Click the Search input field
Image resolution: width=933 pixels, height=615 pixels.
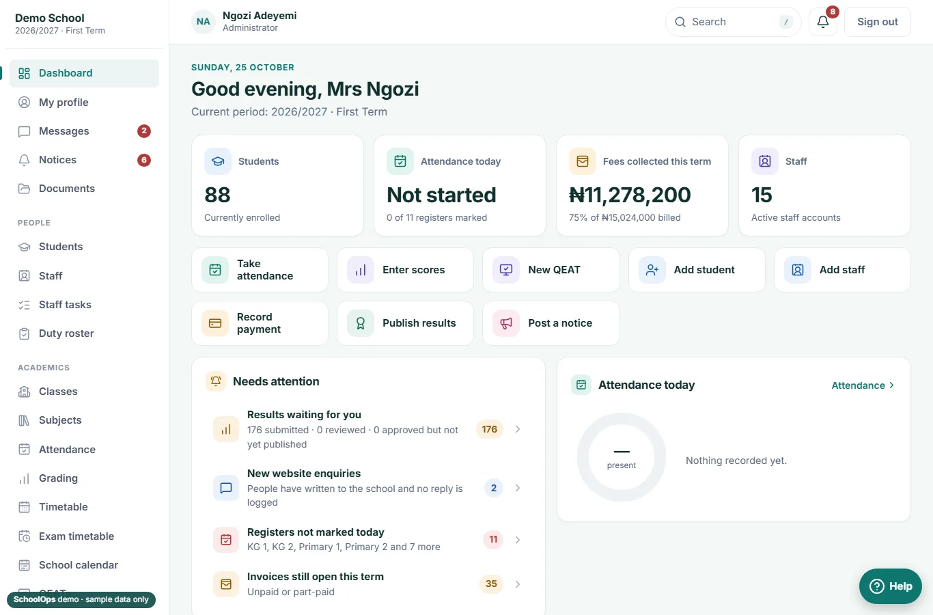point(733,22)
